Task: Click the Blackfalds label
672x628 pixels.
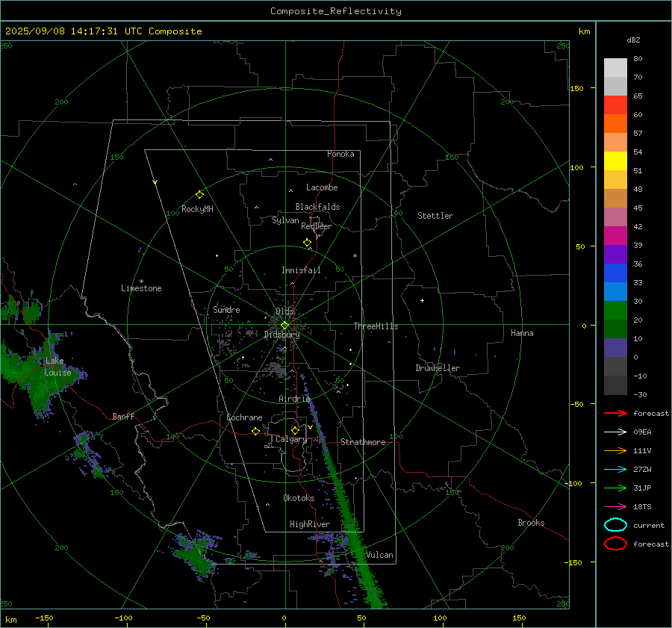Action: pyautogui.click(x=317, y=207)
